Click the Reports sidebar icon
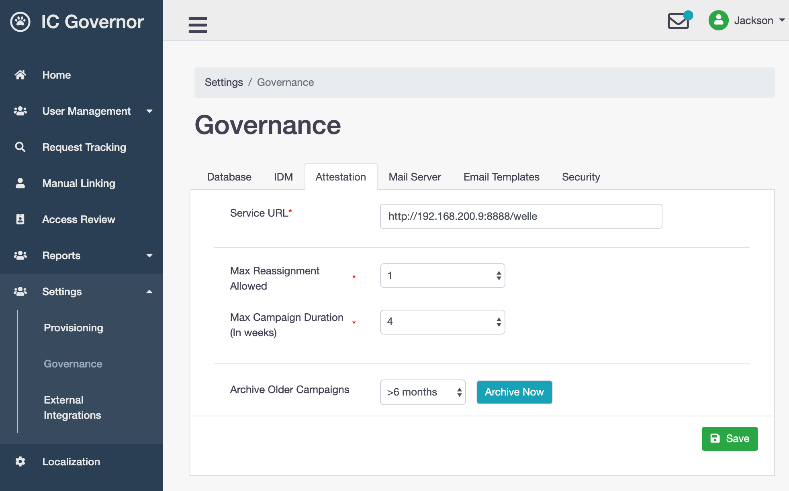The height and width of the screenshot is (491, 789). [20, 255]
